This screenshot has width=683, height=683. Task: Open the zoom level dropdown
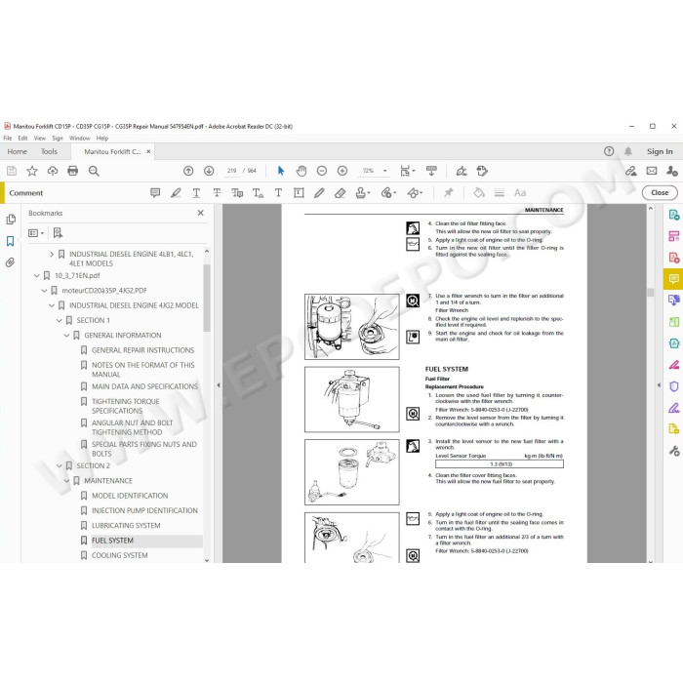[x=385, y=171]
